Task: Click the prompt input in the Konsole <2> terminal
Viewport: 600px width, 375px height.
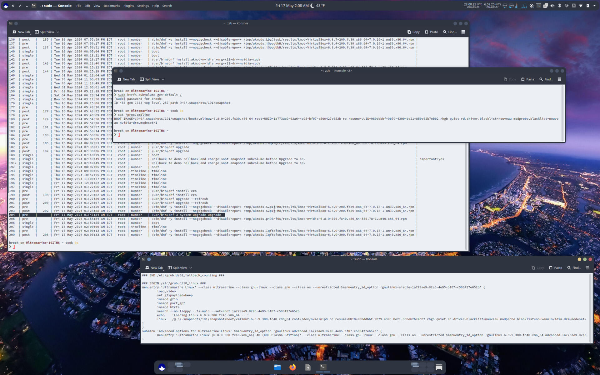Action: tap(119, 135)
